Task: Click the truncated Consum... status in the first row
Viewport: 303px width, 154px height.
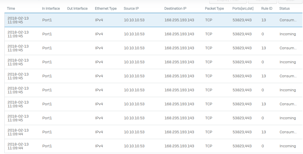Action: click(288, 20)
